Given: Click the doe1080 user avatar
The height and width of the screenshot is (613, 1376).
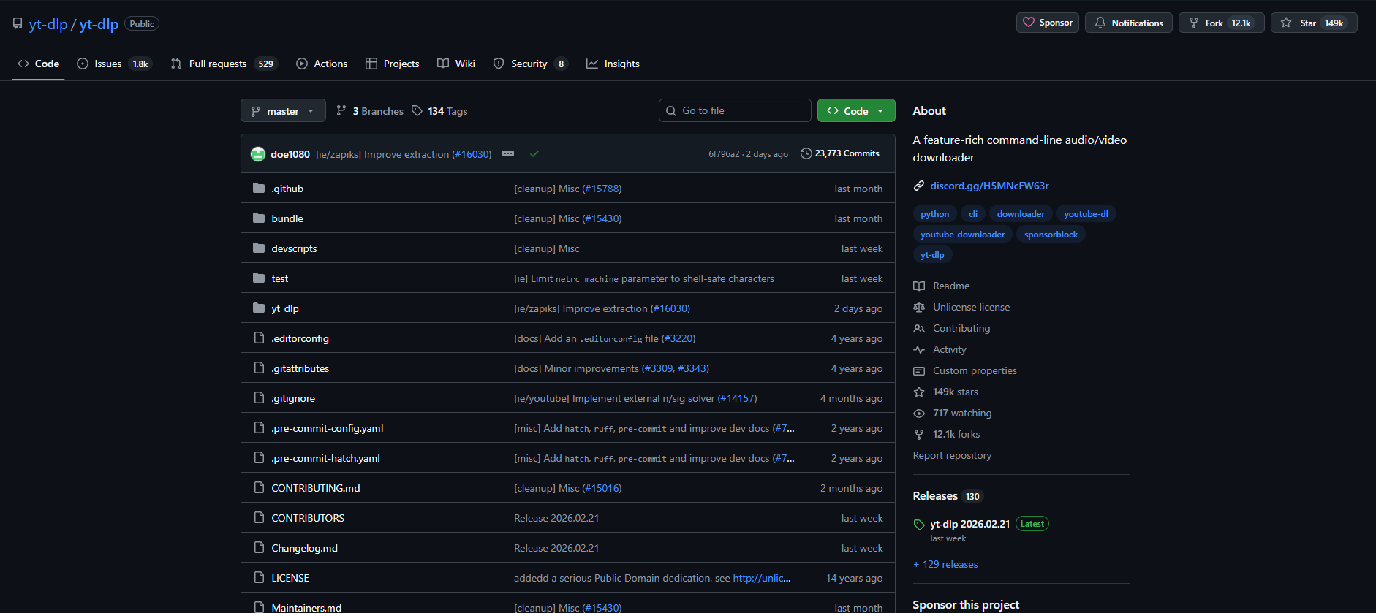Looking at the screenshot, I should coord(257,154).
